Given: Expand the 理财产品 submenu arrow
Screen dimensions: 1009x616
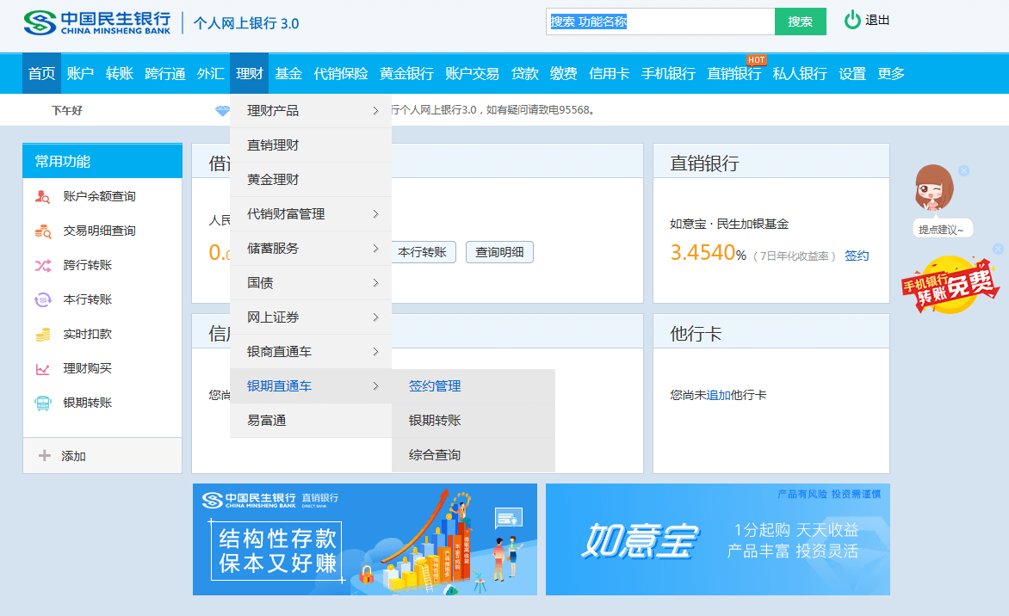Looking at the screenshot, I should (376, 111).
